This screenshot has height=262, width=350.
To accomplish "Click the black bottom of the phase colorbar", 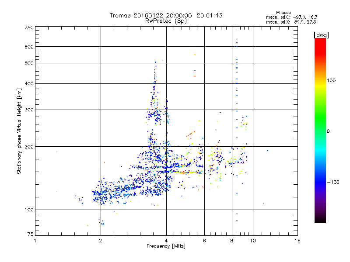I will tap(320, 220).
